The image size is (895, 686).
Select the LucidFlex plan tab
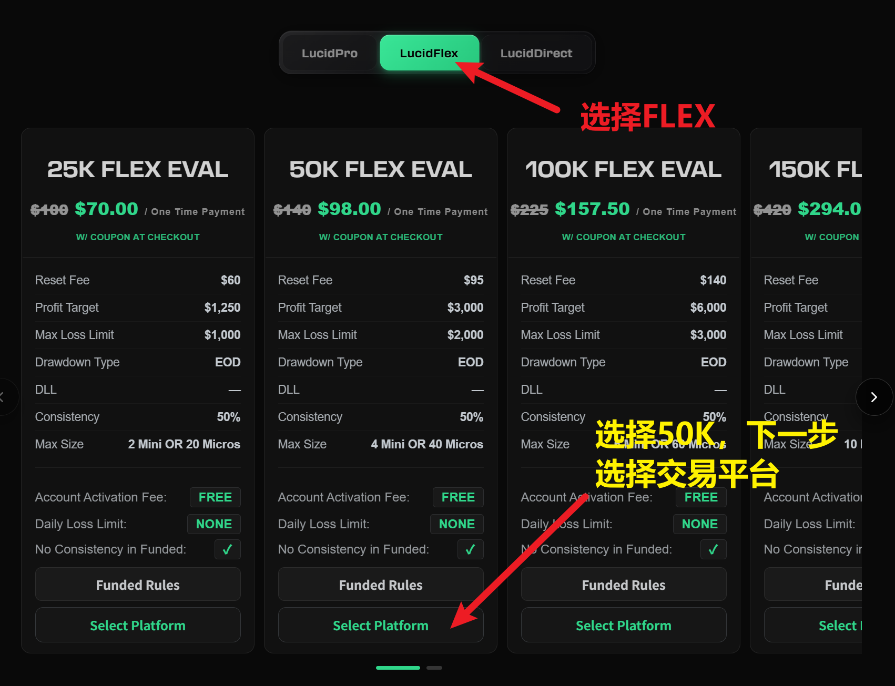tap(429, 53)
